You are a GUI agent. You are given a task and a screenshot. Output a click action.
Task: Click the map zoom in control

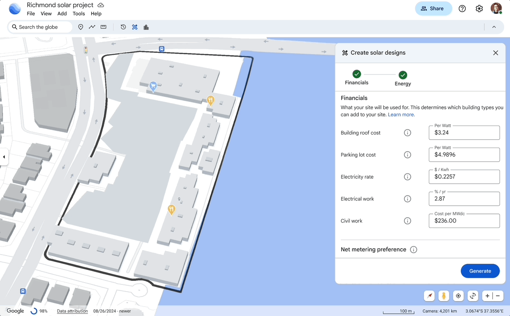(x=486, y=296)
